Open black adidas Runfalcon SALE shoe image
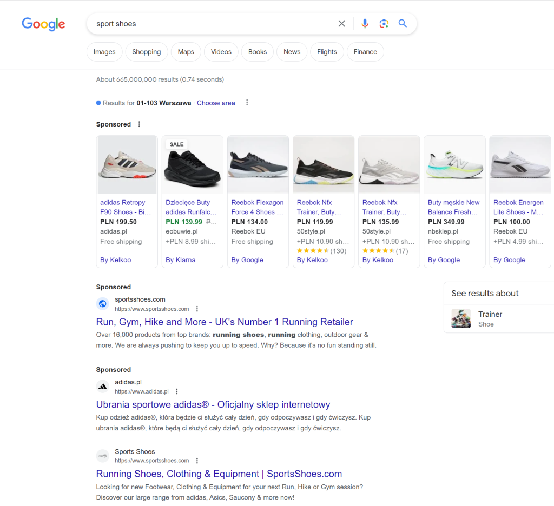This screenshot has width=554, height=506. tap(193, 165)
